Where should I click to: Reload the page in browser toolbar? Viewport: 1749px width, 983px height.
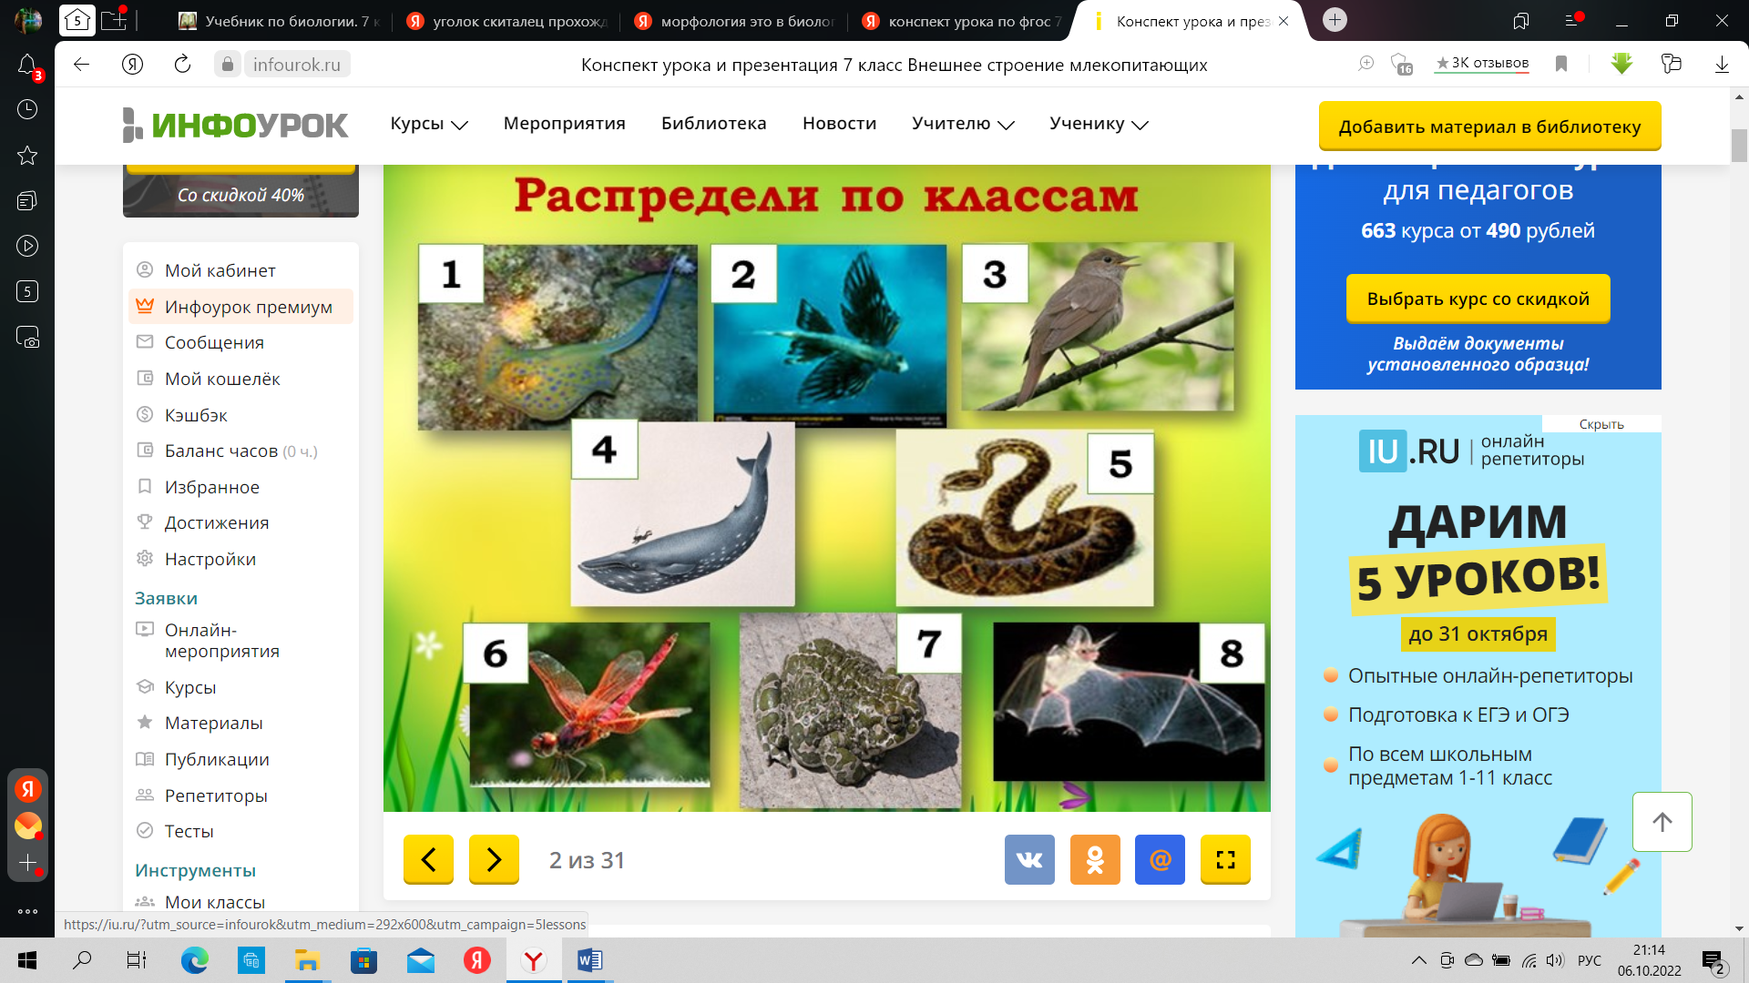(x=182, y=64)
